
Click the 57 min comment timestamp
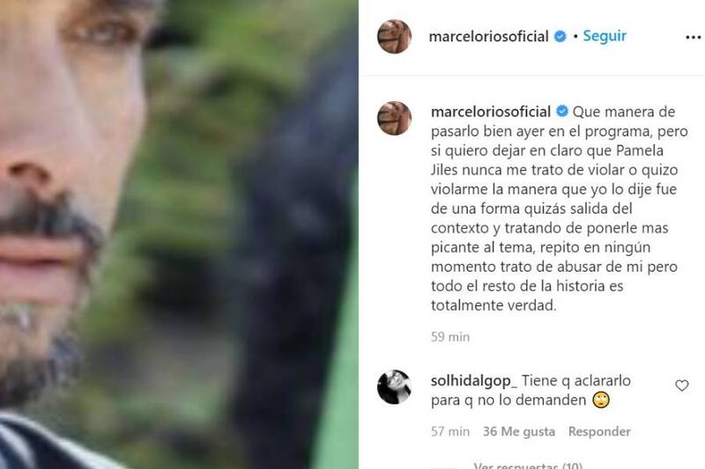click(x=450, y=431)
